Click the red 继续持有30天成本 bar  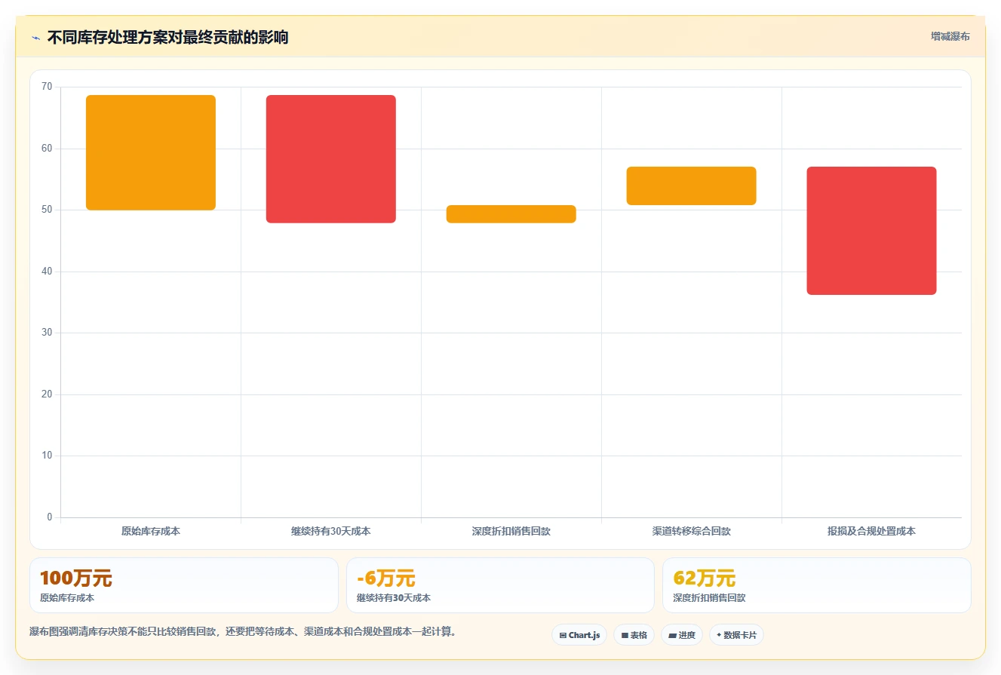[x=331, y=159]
